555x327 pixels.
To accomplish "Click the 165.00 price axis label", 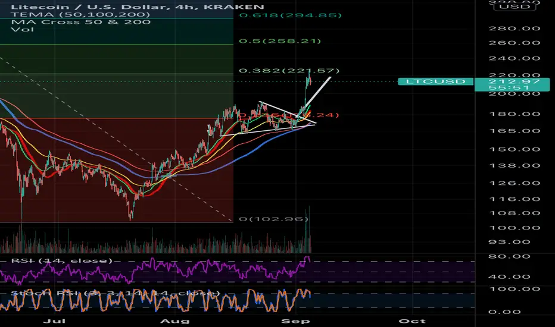I will (515, 131).
